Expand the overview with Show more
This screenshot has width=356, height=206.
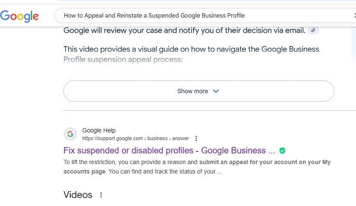tap(199, 91)
